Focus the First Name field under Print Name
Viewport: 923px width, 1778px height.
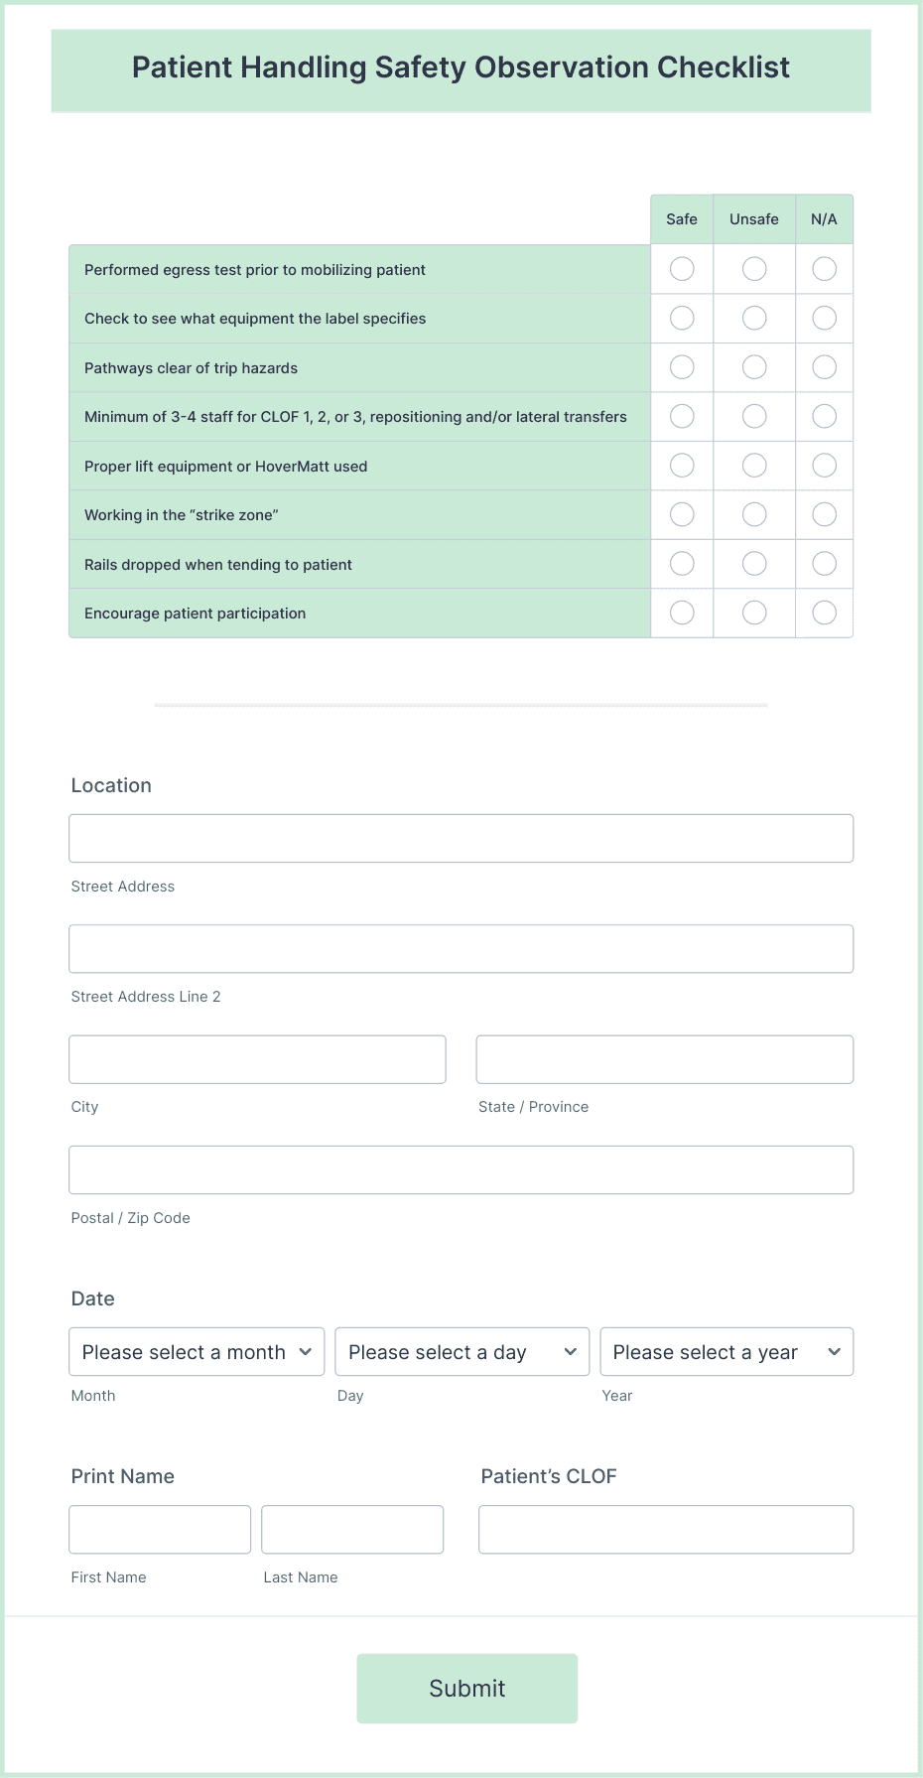[159, 1528]
